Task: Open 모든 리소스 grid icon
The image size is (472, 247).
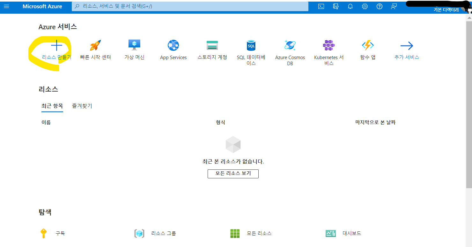Action: pyautogui.click(x=235, y=233)
